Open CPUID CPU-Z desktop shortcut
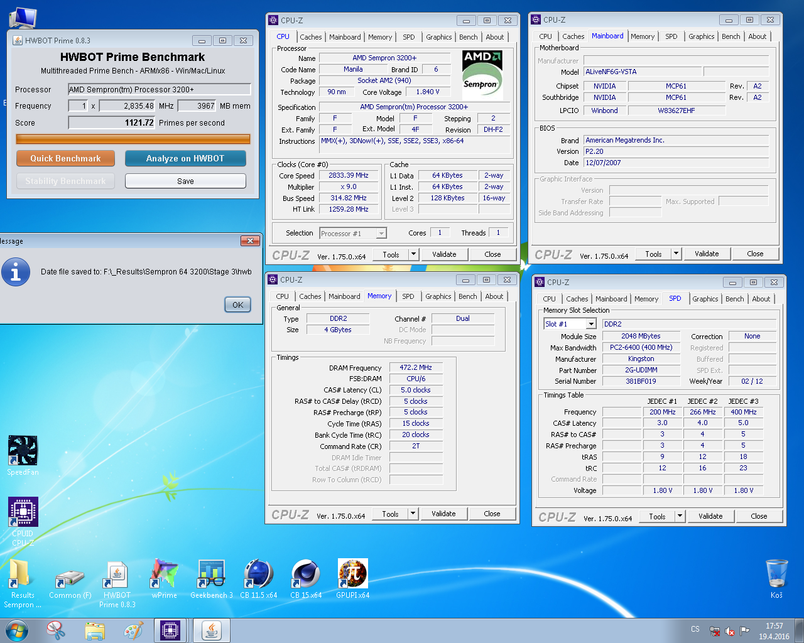This screenshot has height=643, width=804. [x=23, y=521]
